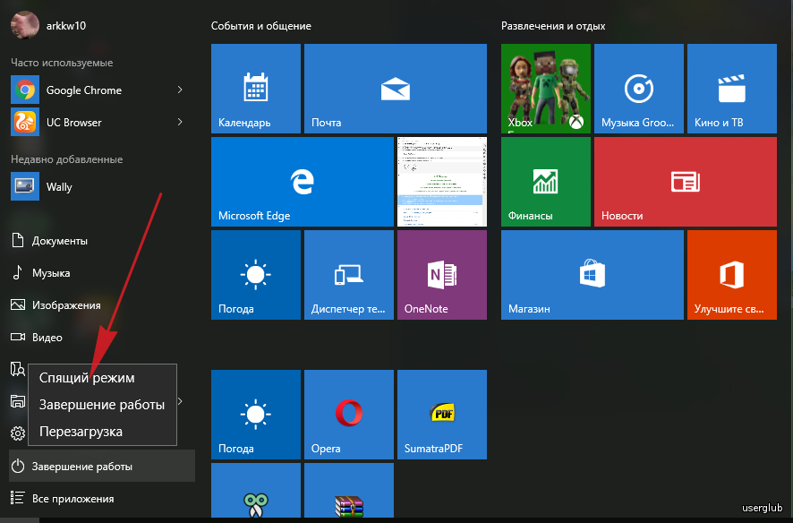
Task: Open the Календарь tile
Action: (256, 89)
